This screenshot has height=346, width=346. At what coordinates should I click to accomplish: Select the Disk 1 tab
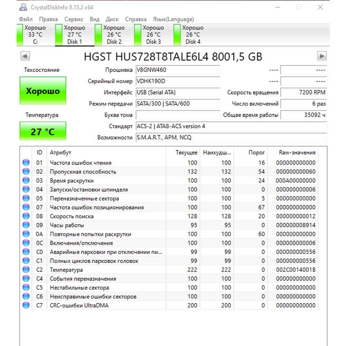[x=75, y=35]
